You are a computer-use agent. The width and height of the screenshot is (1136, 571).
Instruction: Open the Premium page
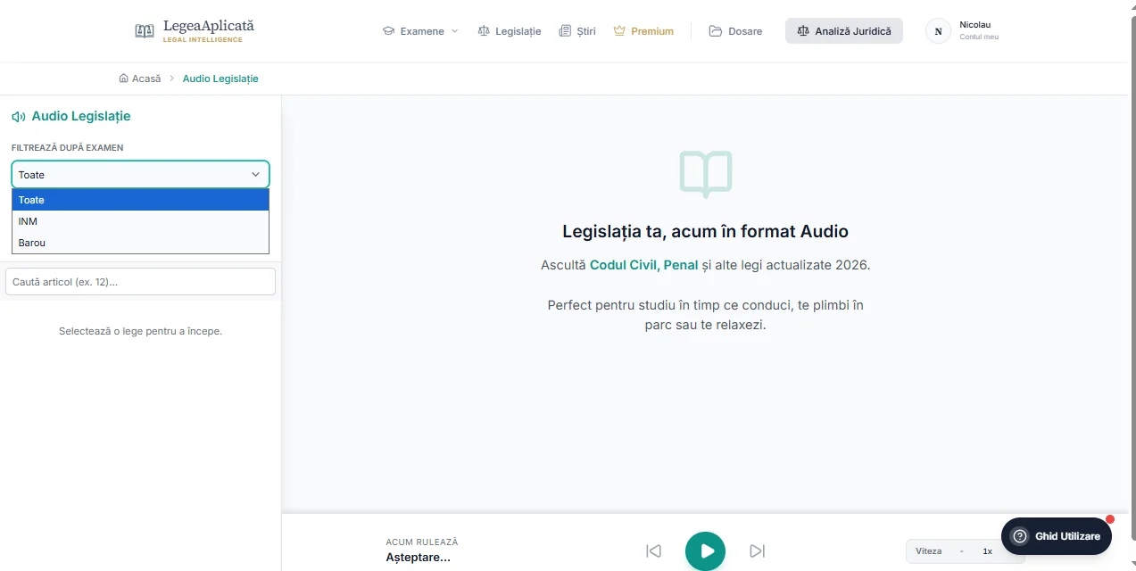pyautogui.click(x=643, y=31)
